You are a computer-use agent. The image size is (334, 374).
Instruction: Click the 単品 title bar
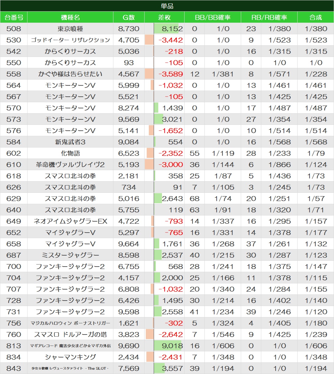click(167, 6)
